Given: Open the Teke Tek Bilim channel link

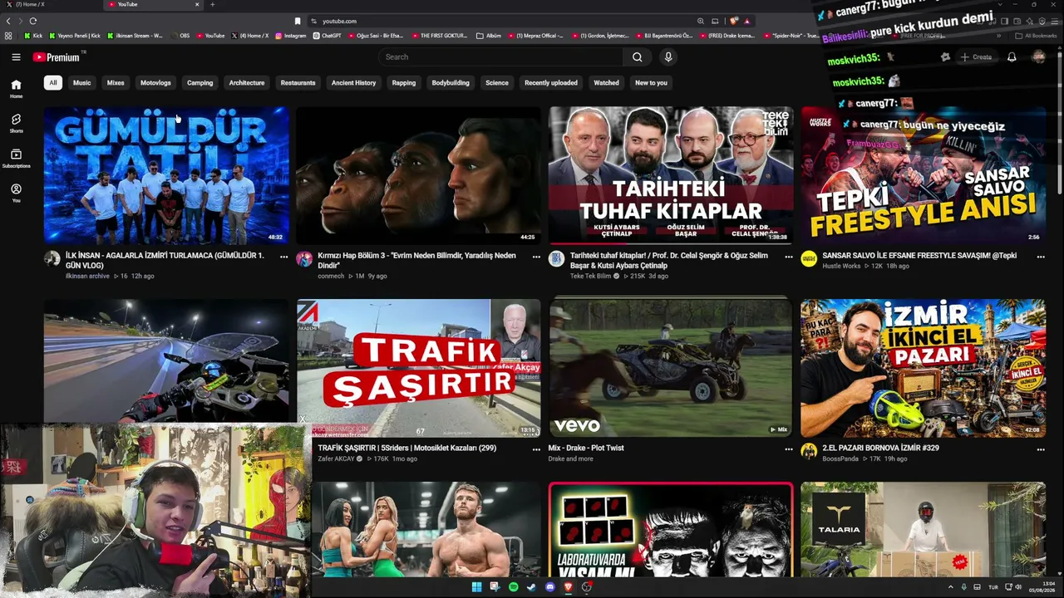Looking at the screenshot, I should click(590, 276).
